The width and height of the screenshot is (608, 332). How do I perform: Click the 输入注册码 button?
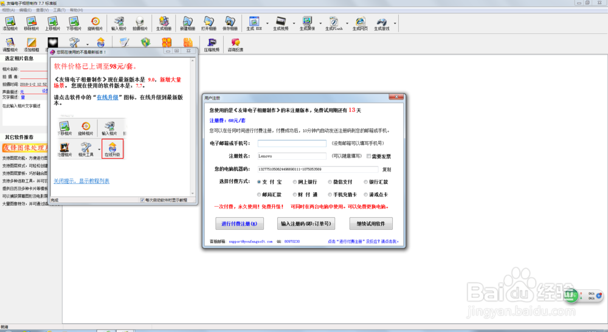click(306, 224)
